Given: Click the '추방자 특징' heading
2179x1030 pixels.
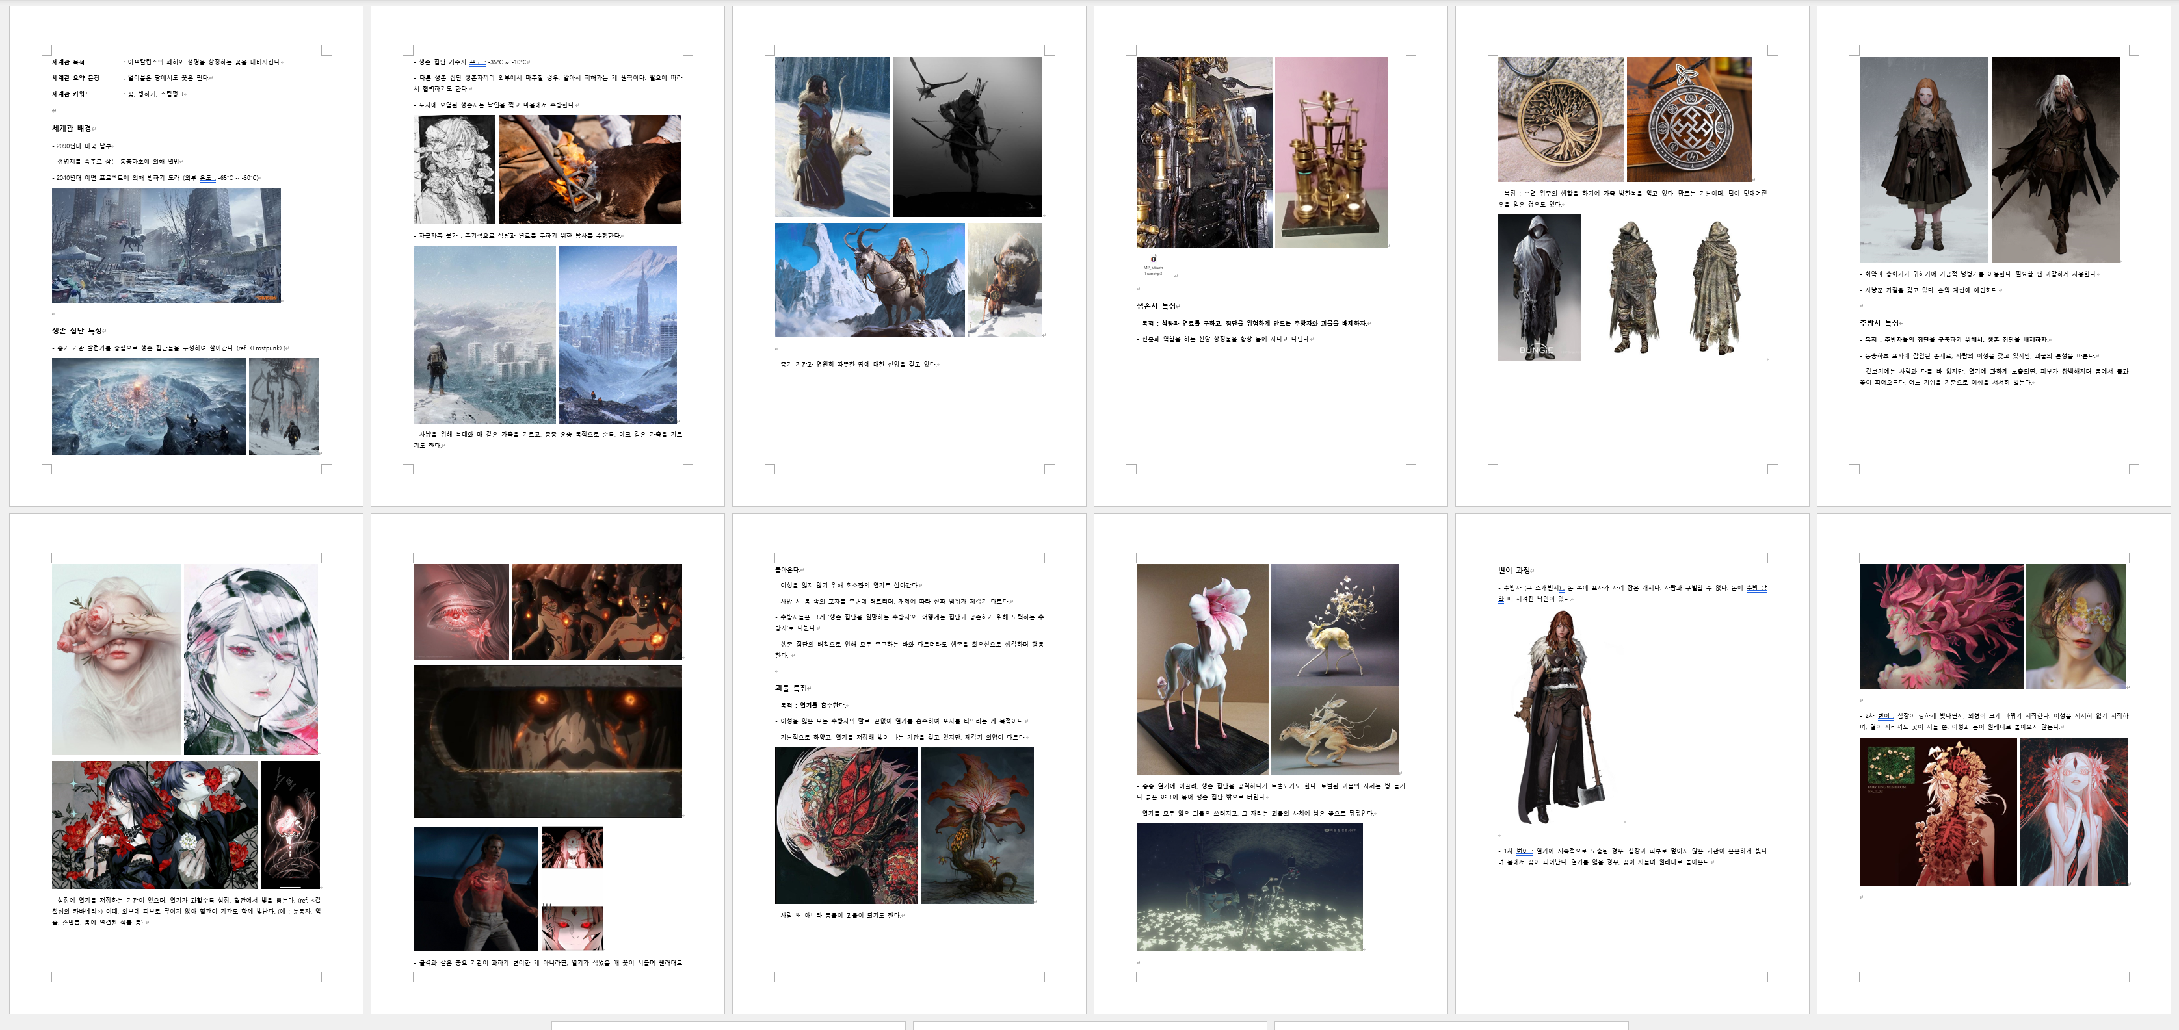Looking at the screenshot, I should click(x=1879, y=323).
